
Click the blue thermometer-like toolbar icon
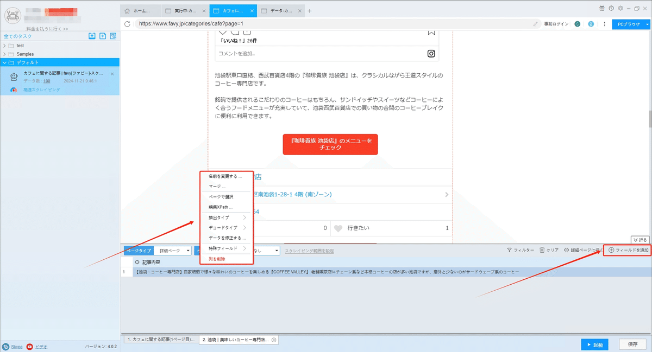[591, 24]
